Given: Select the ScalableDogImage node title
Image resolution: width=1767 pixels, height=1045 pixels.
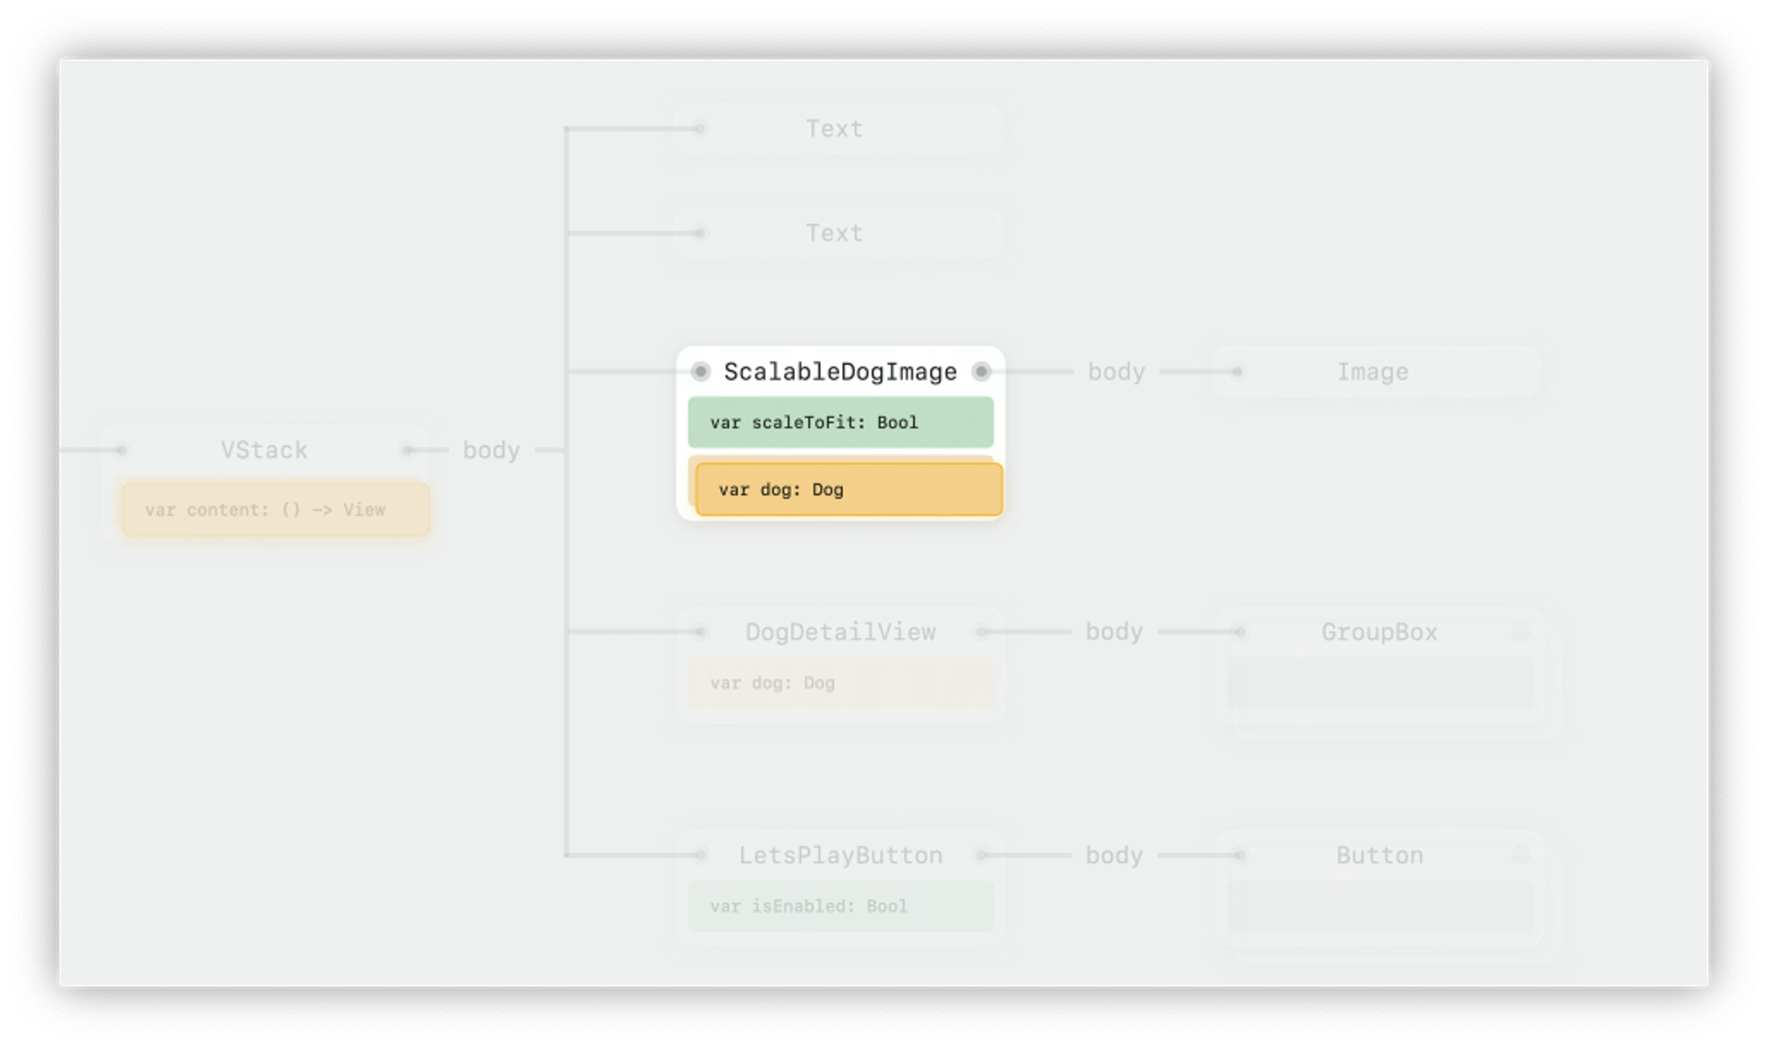Looking at the screenshot, I should [840, 372].
